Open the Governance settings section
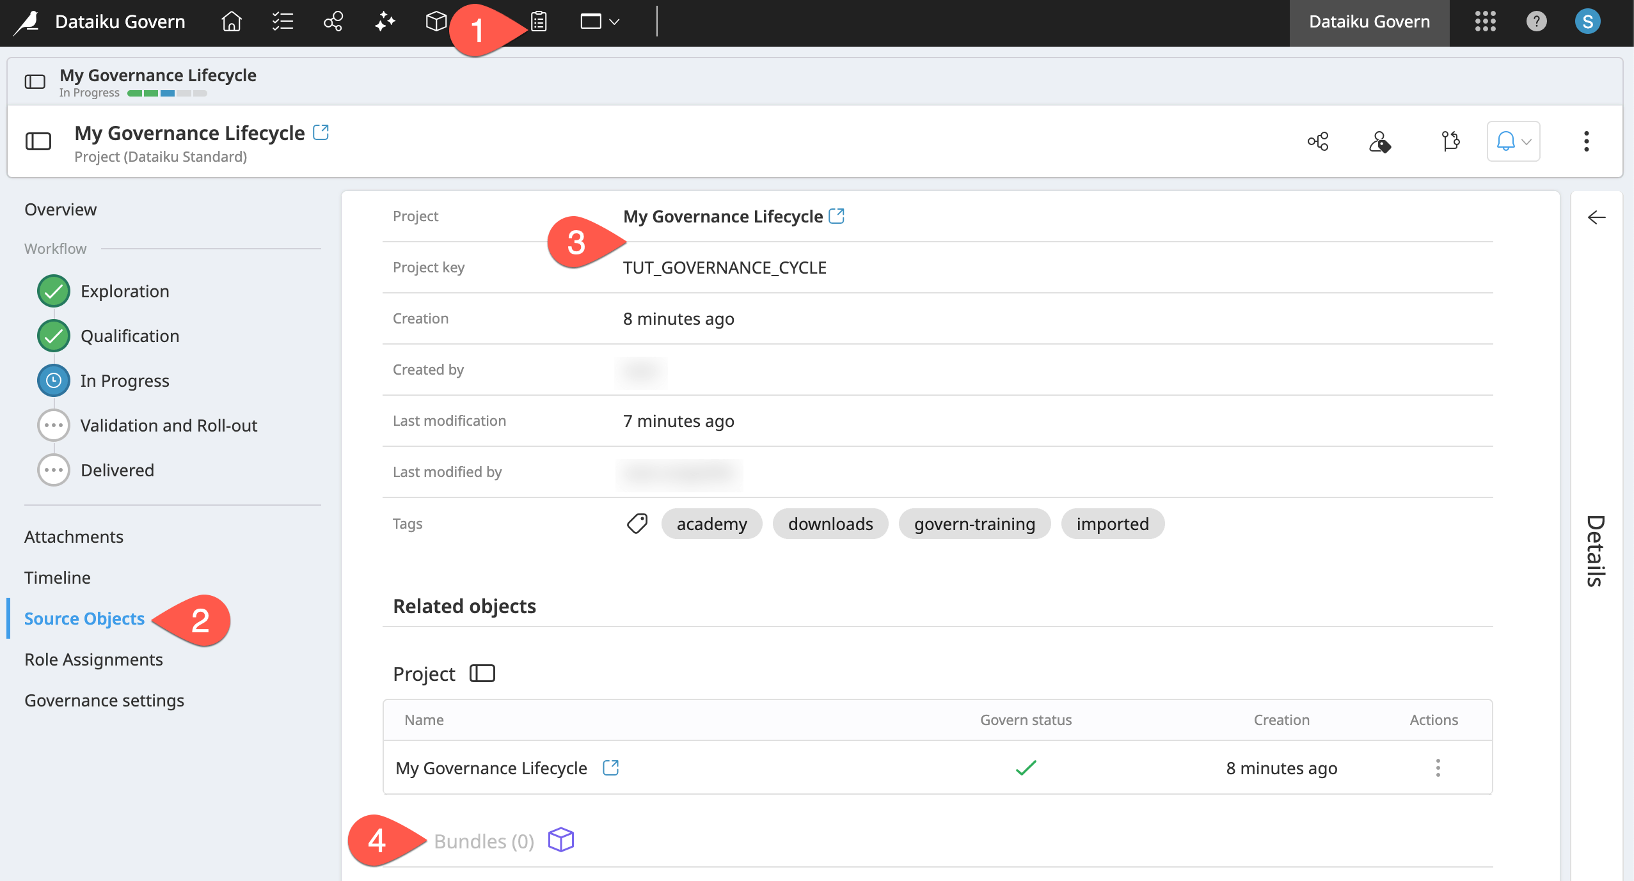1634x881 pixels. click(x=104, y=700)
